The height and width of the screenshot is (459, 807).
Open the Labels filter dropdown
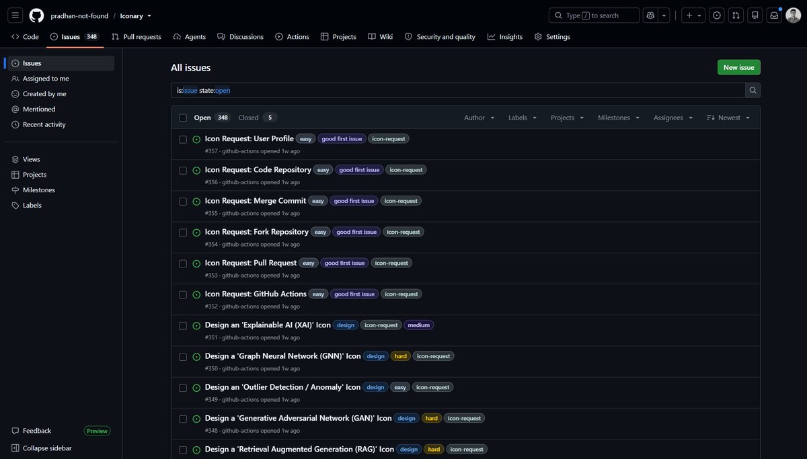point(523,118)
